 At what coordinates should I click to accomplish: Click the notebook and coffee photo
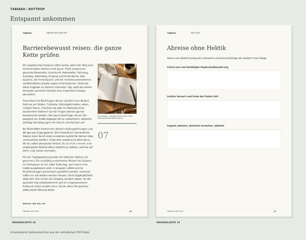(x=117, y=89)
